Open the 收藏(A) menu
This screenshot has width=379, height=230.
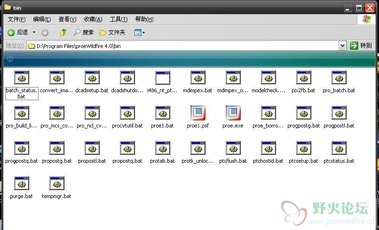tap(93, 19)
